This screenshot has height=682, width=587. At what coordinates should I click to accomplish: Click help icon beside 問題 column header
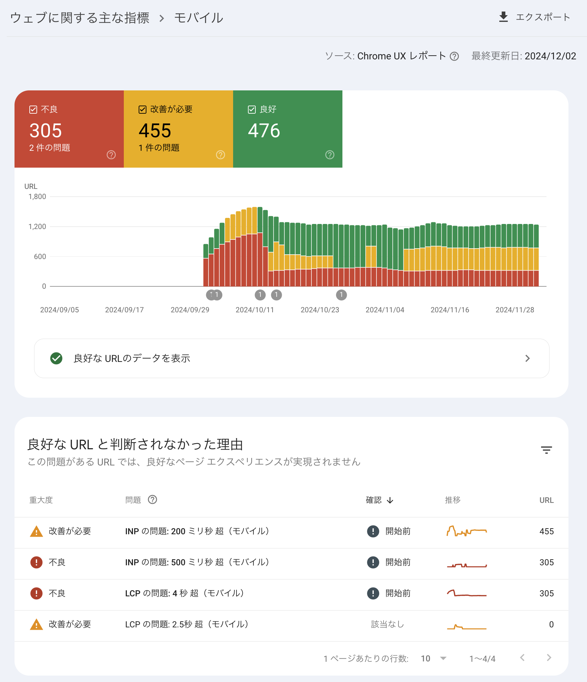(x=152, y=500)
